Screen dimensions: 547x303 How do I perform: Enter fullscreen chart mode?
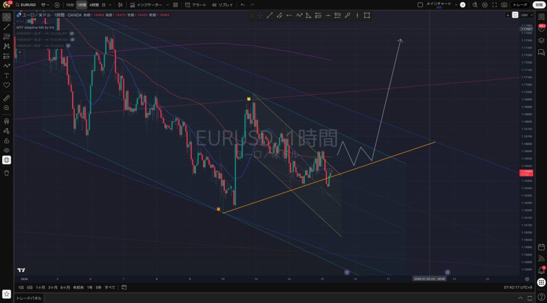(x=494, y=5)
